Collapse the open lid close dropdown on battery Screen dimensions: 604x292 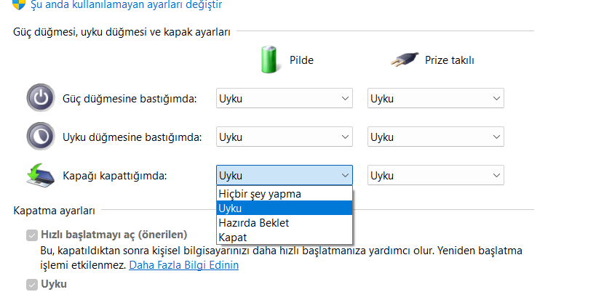[285, 176]
